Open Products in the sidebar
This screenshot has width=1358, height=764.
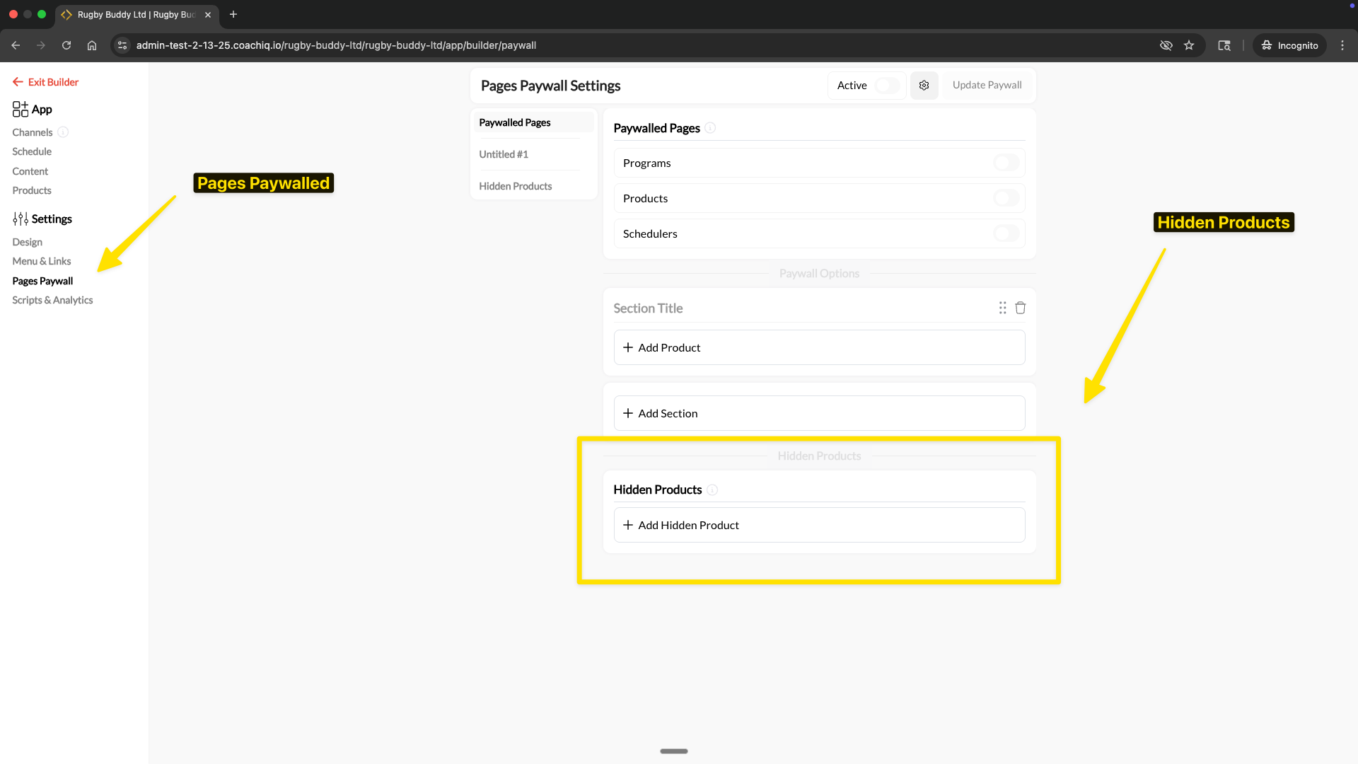pos(32,190)
